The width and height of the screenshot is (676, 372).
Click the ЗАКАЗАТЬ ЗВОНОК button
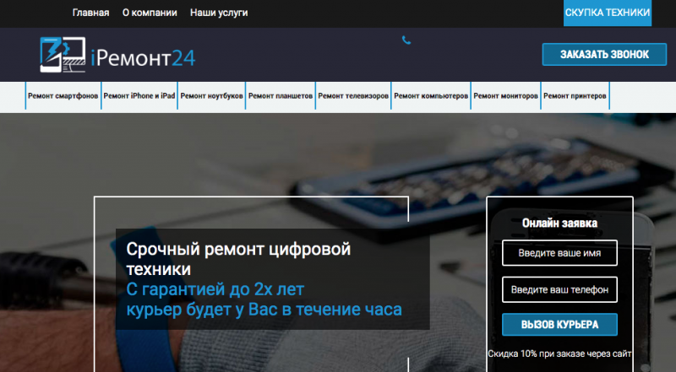pyautogui.click(x=604, y=54)
